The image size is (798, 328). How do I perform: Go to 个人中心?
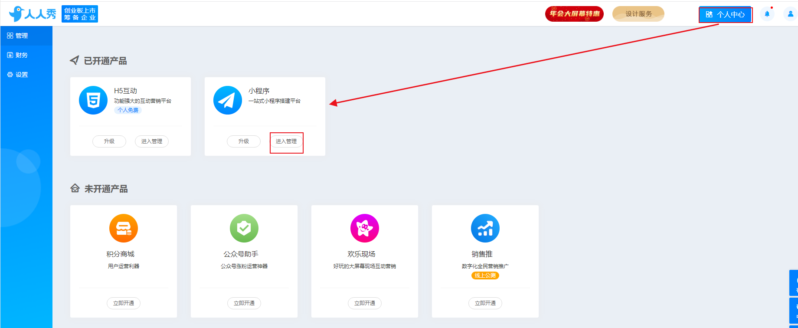725,14
